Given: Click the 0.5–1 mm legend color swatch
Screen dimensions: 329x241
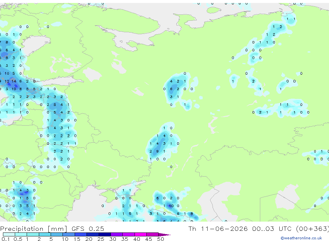Looking at the screenshot, I should (21, 234).
